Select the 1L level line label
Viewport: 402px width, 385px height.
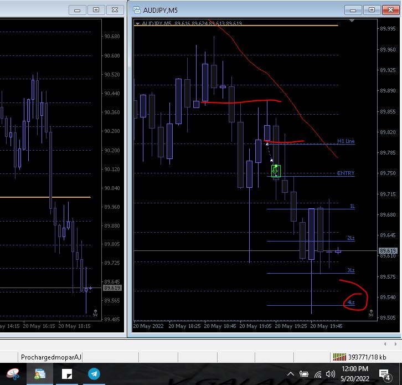(352, 206)
